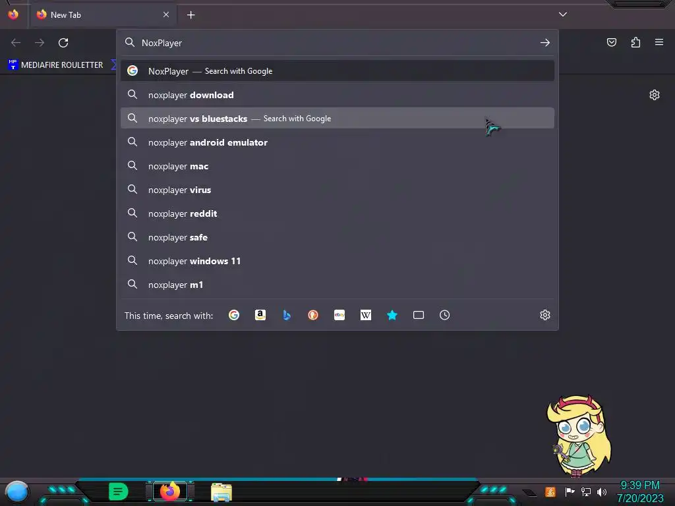Pick the DuckDuckGo search engine icon

[313, 315]
